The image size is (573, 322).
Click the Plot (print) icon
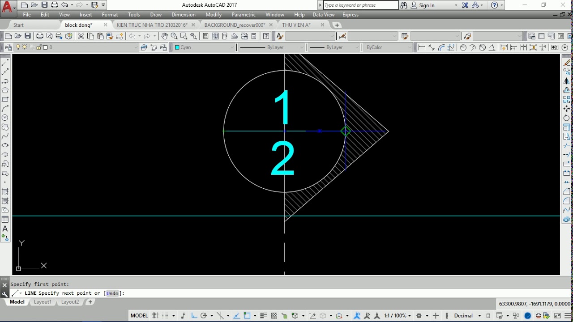(40, 36)
